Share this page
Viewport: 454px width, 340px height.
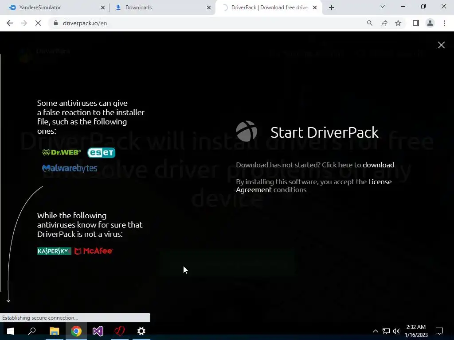tap(384, 23)
